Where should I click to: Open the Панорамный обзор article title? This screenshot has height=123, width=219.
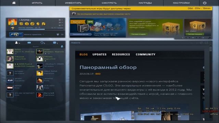pos(108,67)
